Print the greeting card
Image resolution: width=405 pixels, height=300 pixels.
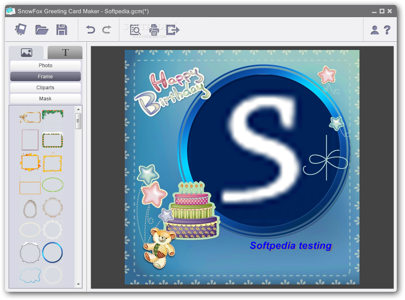pos(154,30)
